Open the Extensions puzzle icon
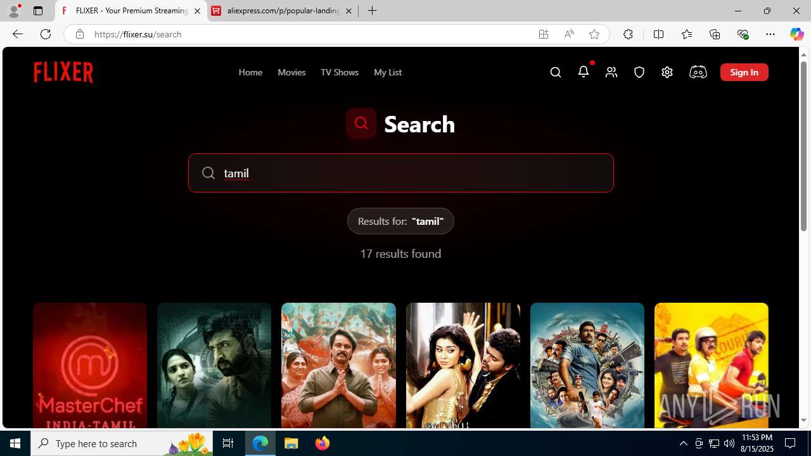 [x=628, y=34]
